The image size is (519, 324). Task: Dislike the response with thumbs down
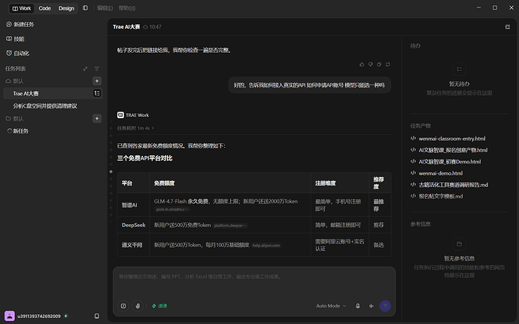(370, 64)
